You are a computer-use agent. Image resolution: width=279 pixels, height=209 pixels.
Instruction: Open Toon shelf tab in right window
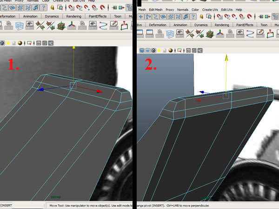click(x=264, y=25)
